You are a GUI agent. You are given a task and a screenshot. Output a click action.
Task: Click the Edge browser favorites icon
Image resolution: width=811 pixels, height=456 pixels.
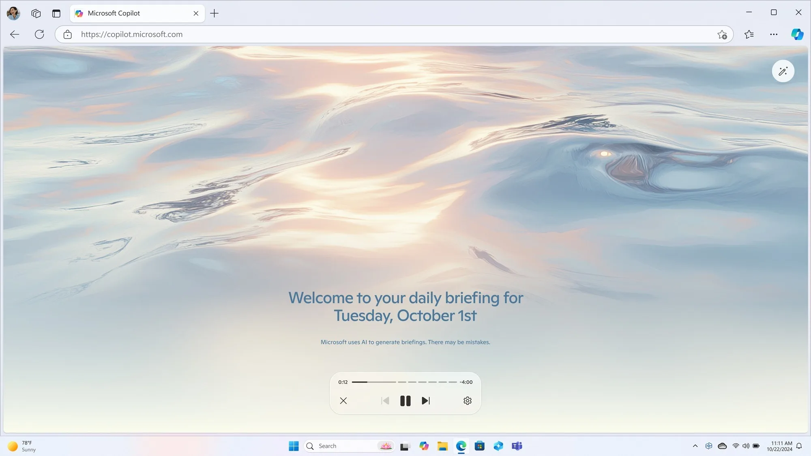[x=749, y=34]
